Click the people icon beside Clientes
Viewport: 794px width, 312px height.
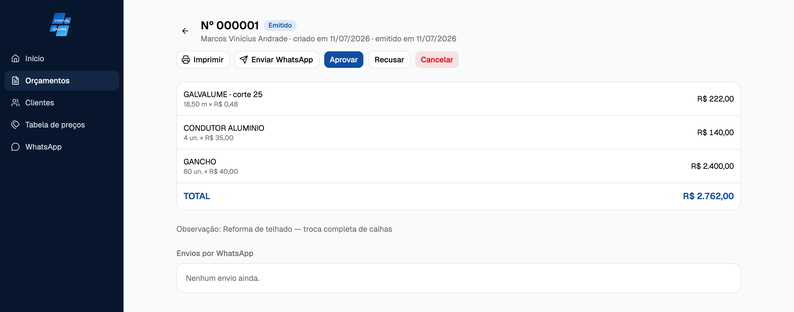[x=15, y=103]
